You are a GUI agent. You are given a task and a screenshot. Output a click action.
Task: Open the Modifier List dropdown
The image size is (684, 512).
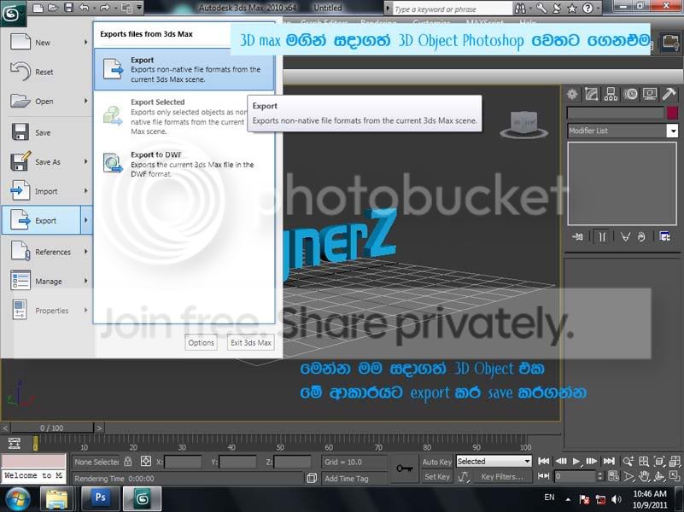pyautogui.click(x=623, y=131)
